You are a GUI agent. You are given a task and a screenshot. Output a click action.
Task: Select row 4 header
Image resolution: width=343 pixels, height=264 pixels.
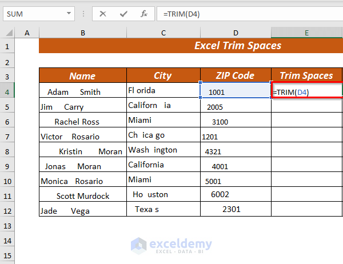[7, 92]
